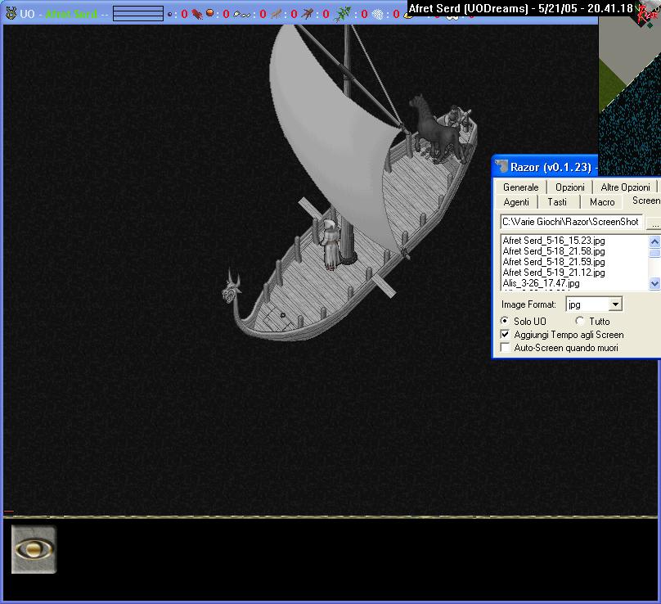This screenshot has height=604, width=661.
Task: Select the Screen tab in Razor
Action: 644,201
